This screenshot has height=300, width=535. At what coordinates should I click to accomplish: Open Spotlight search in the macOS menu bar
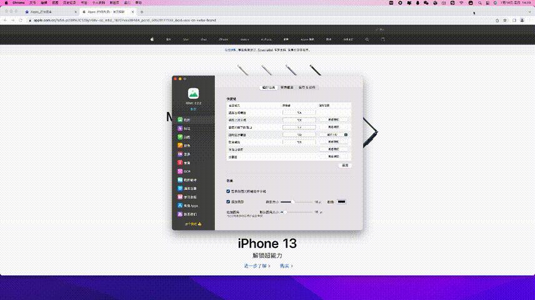tap(480, 2)
